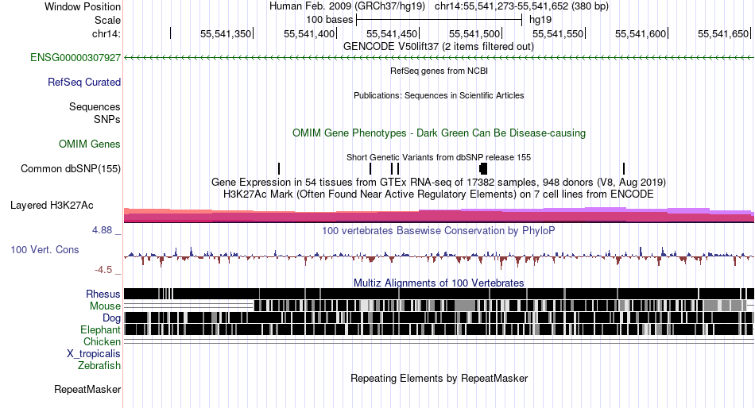Select the OMIM Genes track label
The width and height of the screenshot is (755, 408).
(x=90, y=144)
